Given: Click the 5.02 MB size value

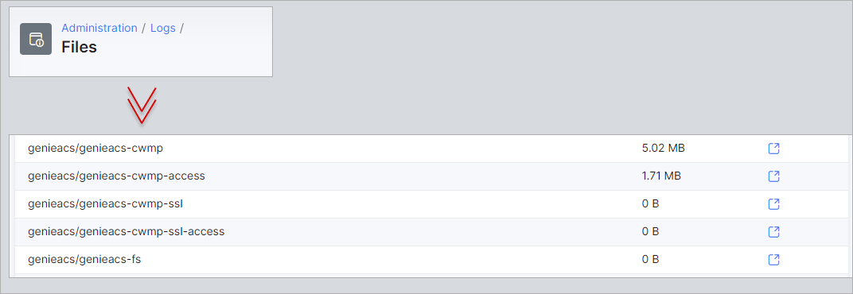Looking at the screenshot, I should pos(663,148).
